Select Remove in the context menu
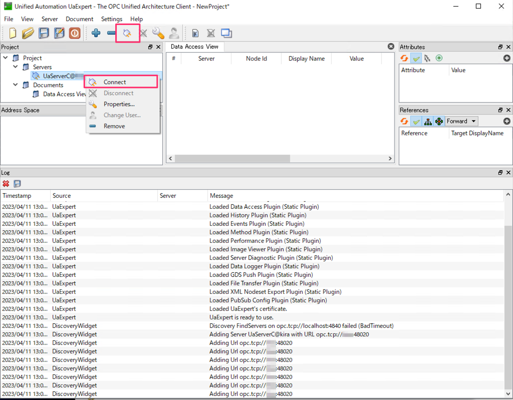Viewport: 513px width, 400px height. [114, 126]
